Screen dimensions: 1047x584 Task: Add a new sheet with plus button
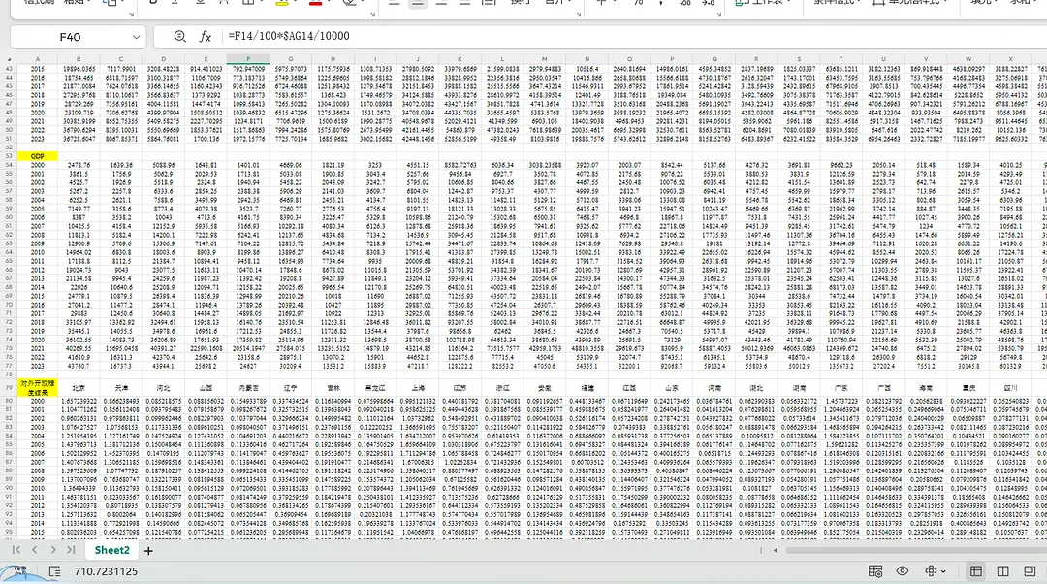pos(148,551)
